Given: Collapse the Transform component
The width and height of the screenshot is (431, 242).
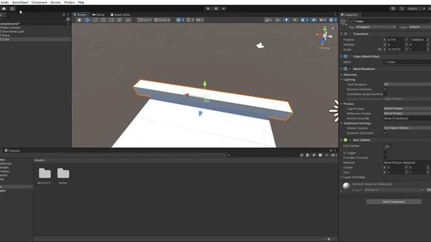Looking at the screenshot, I should tap(341, 34).
